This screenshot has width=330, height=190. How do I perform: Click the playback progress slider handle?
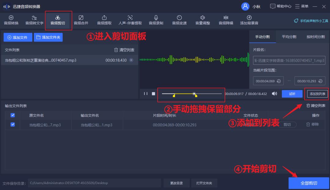pyautogui.click(x=194, y=93)
